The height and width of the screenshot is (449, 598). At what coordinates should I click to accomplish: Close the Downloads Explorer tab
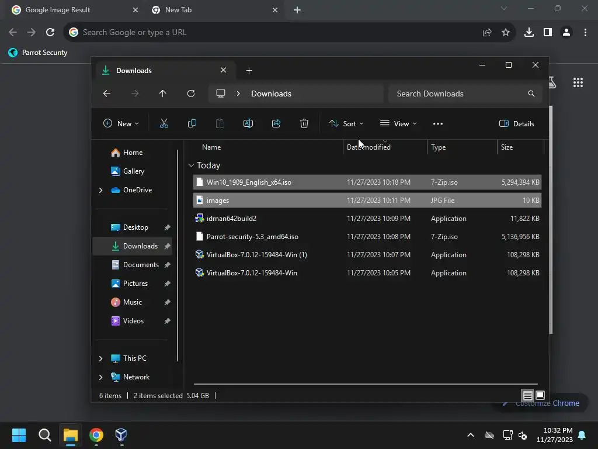[224, 70]
